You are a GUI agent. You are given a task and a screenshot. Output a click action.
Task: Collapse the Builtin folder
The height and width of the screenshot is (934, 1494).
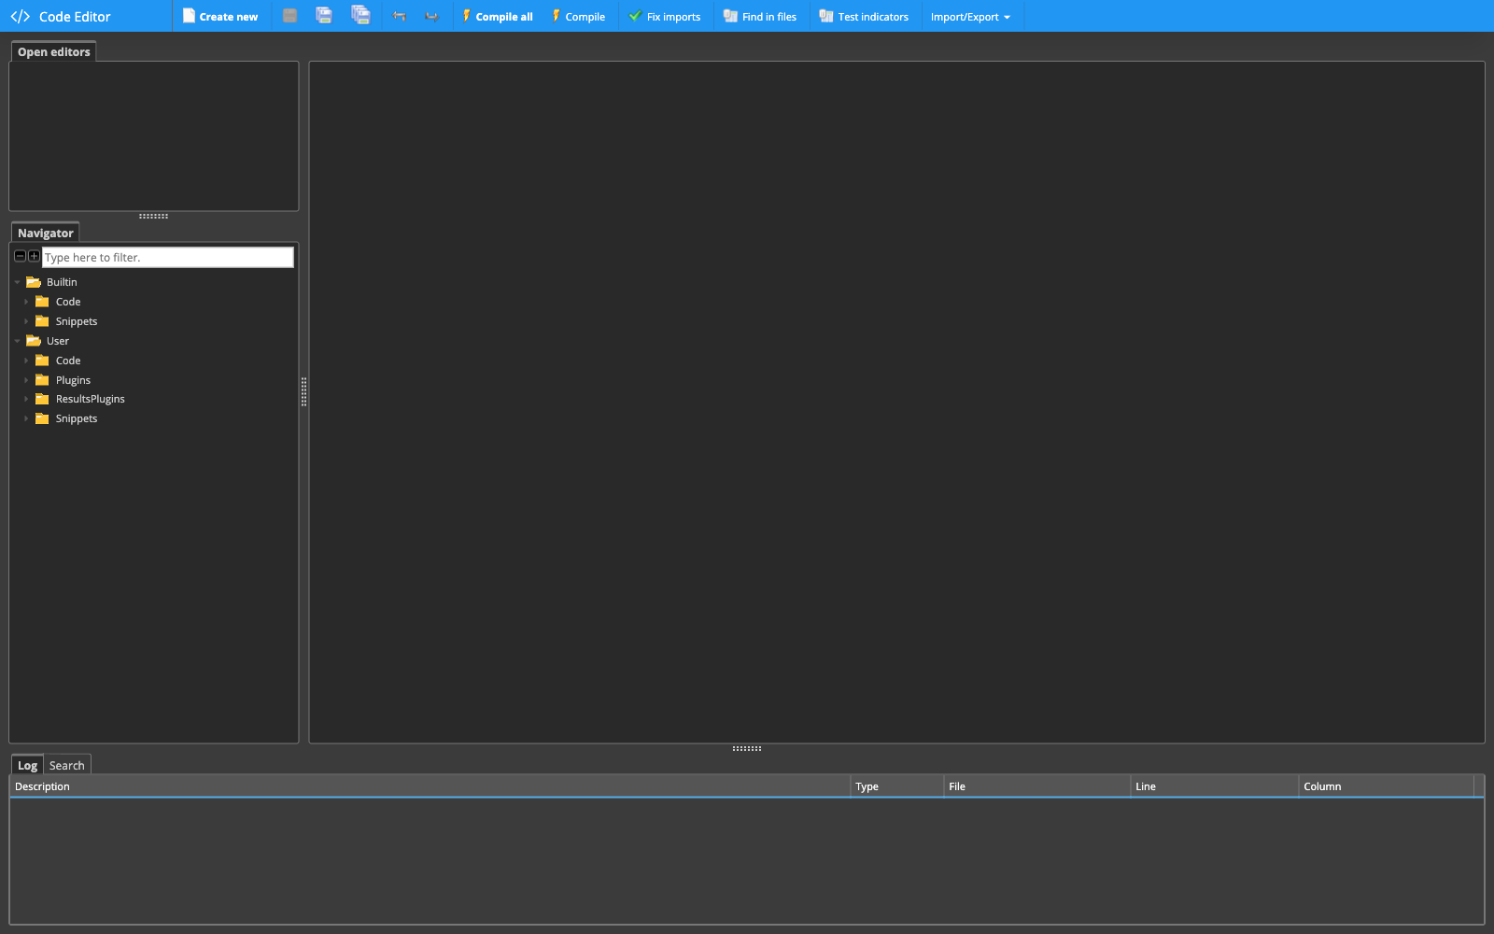tap(18, 282)
